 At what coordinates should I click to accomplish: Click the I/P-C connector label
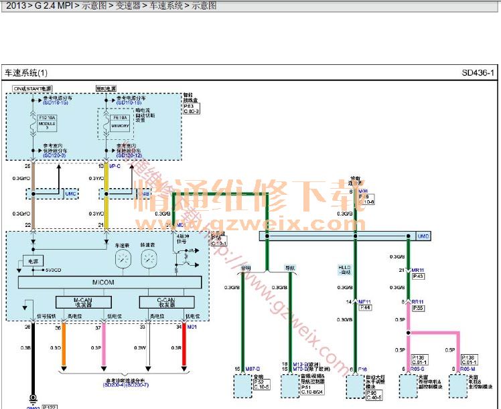click(115, 166)
